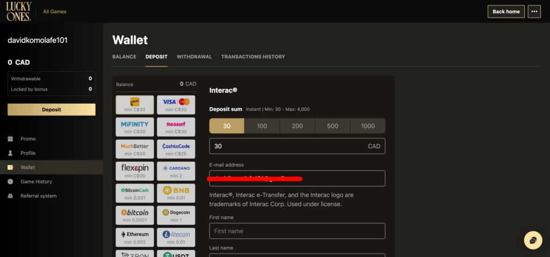Click the Locked by bonus row
This screenshot has width=550, height=257.
(x=52, y=89)
